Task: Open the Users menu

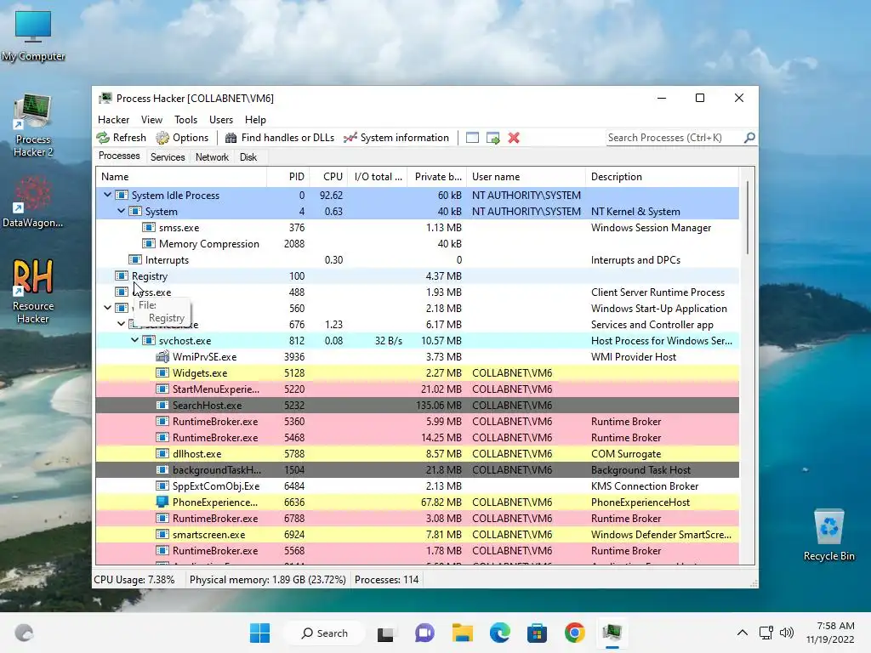Action: point(221,120)
